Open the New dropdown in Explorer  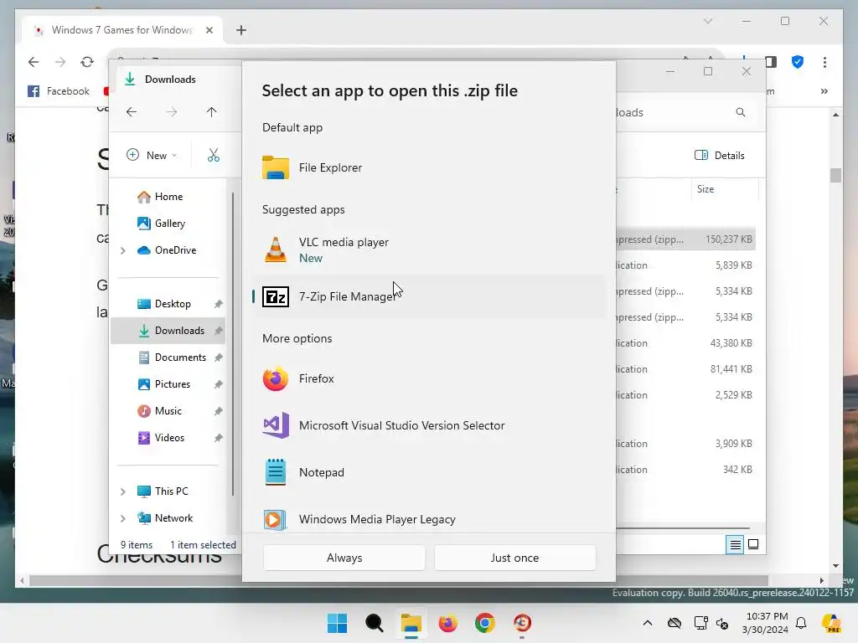pyautogui.click(x=152, y=155)
